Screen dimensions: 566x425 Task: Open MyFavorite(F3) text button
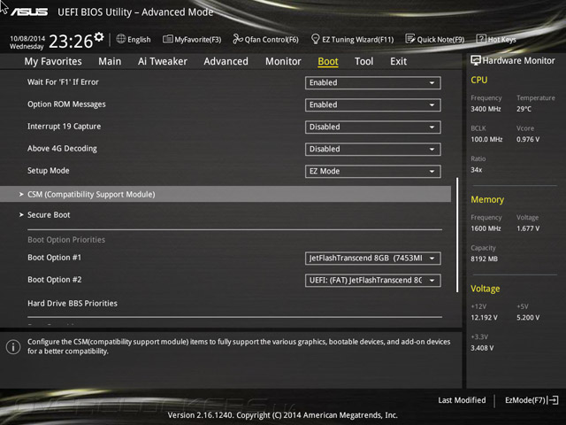[198, 39]
